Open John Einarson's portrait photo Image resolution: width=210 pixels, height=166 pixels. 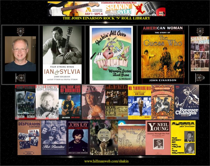pyautogui.click(x=20, y=54)
